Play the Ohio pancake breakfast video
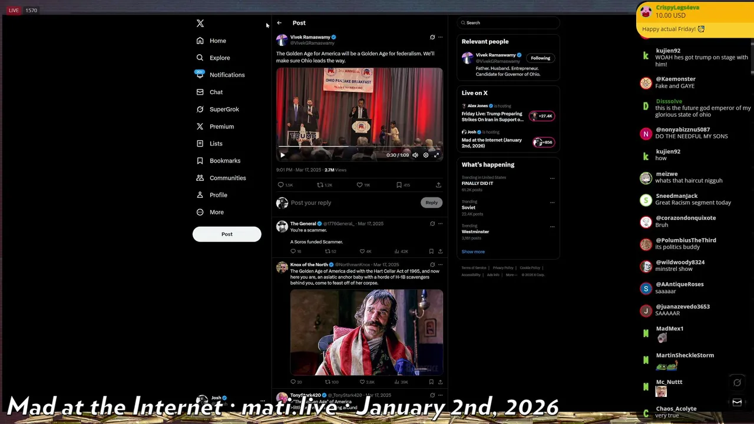 pyautogui.click(x=282, y=155)
